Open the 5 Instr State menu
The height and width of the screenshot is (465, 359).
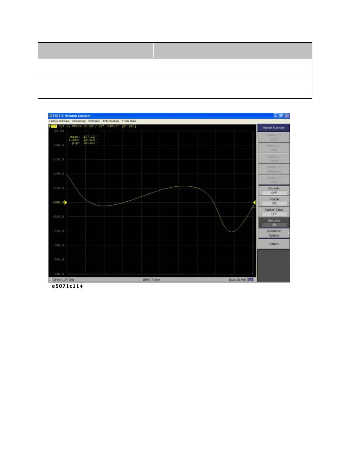[129, 121]
